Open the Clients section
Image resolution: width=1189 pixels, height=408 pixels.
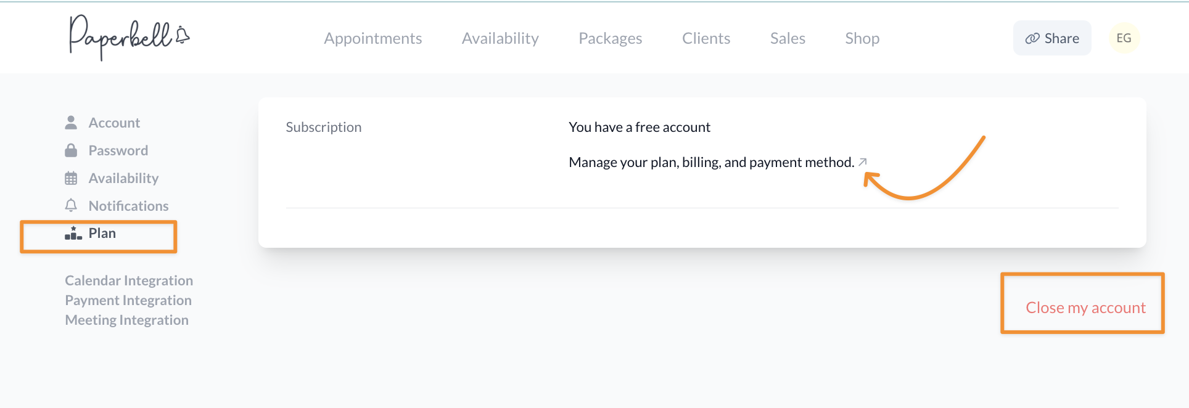706,38
